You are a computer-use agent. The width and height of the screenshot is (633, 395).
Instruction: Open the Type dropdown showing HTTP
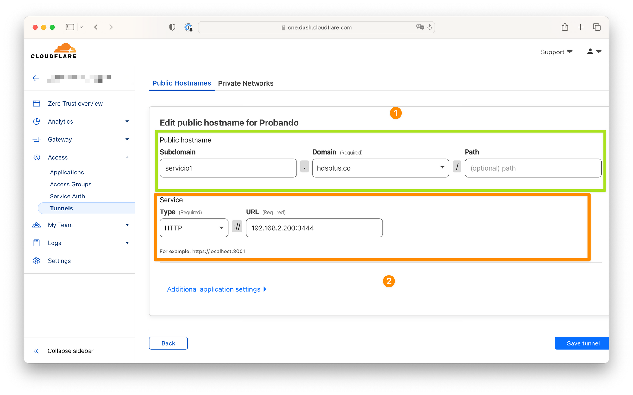coord(194,228)
